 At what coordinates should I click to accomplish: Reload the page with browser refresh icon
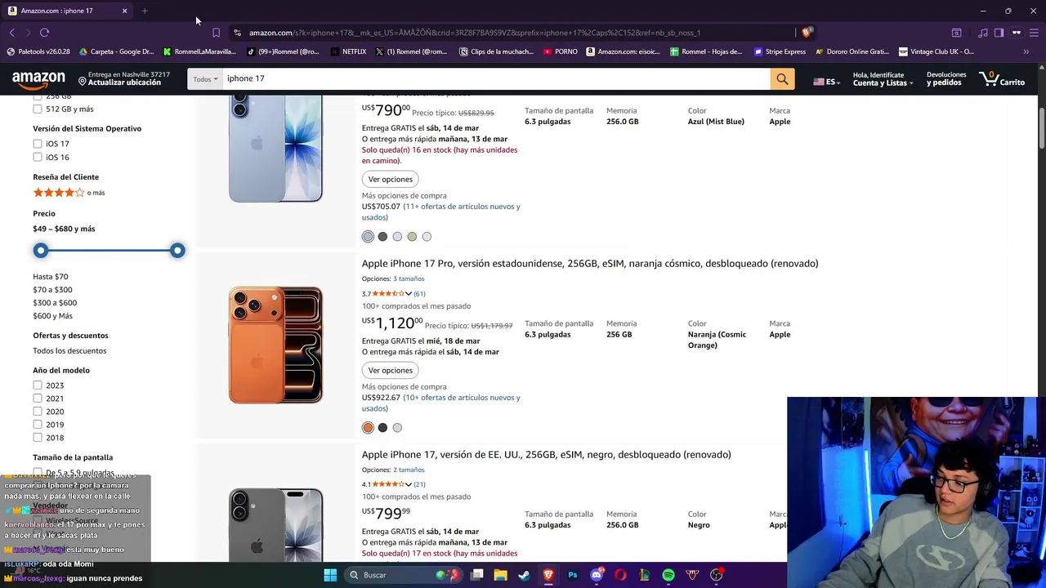click(x=44, y=33)
